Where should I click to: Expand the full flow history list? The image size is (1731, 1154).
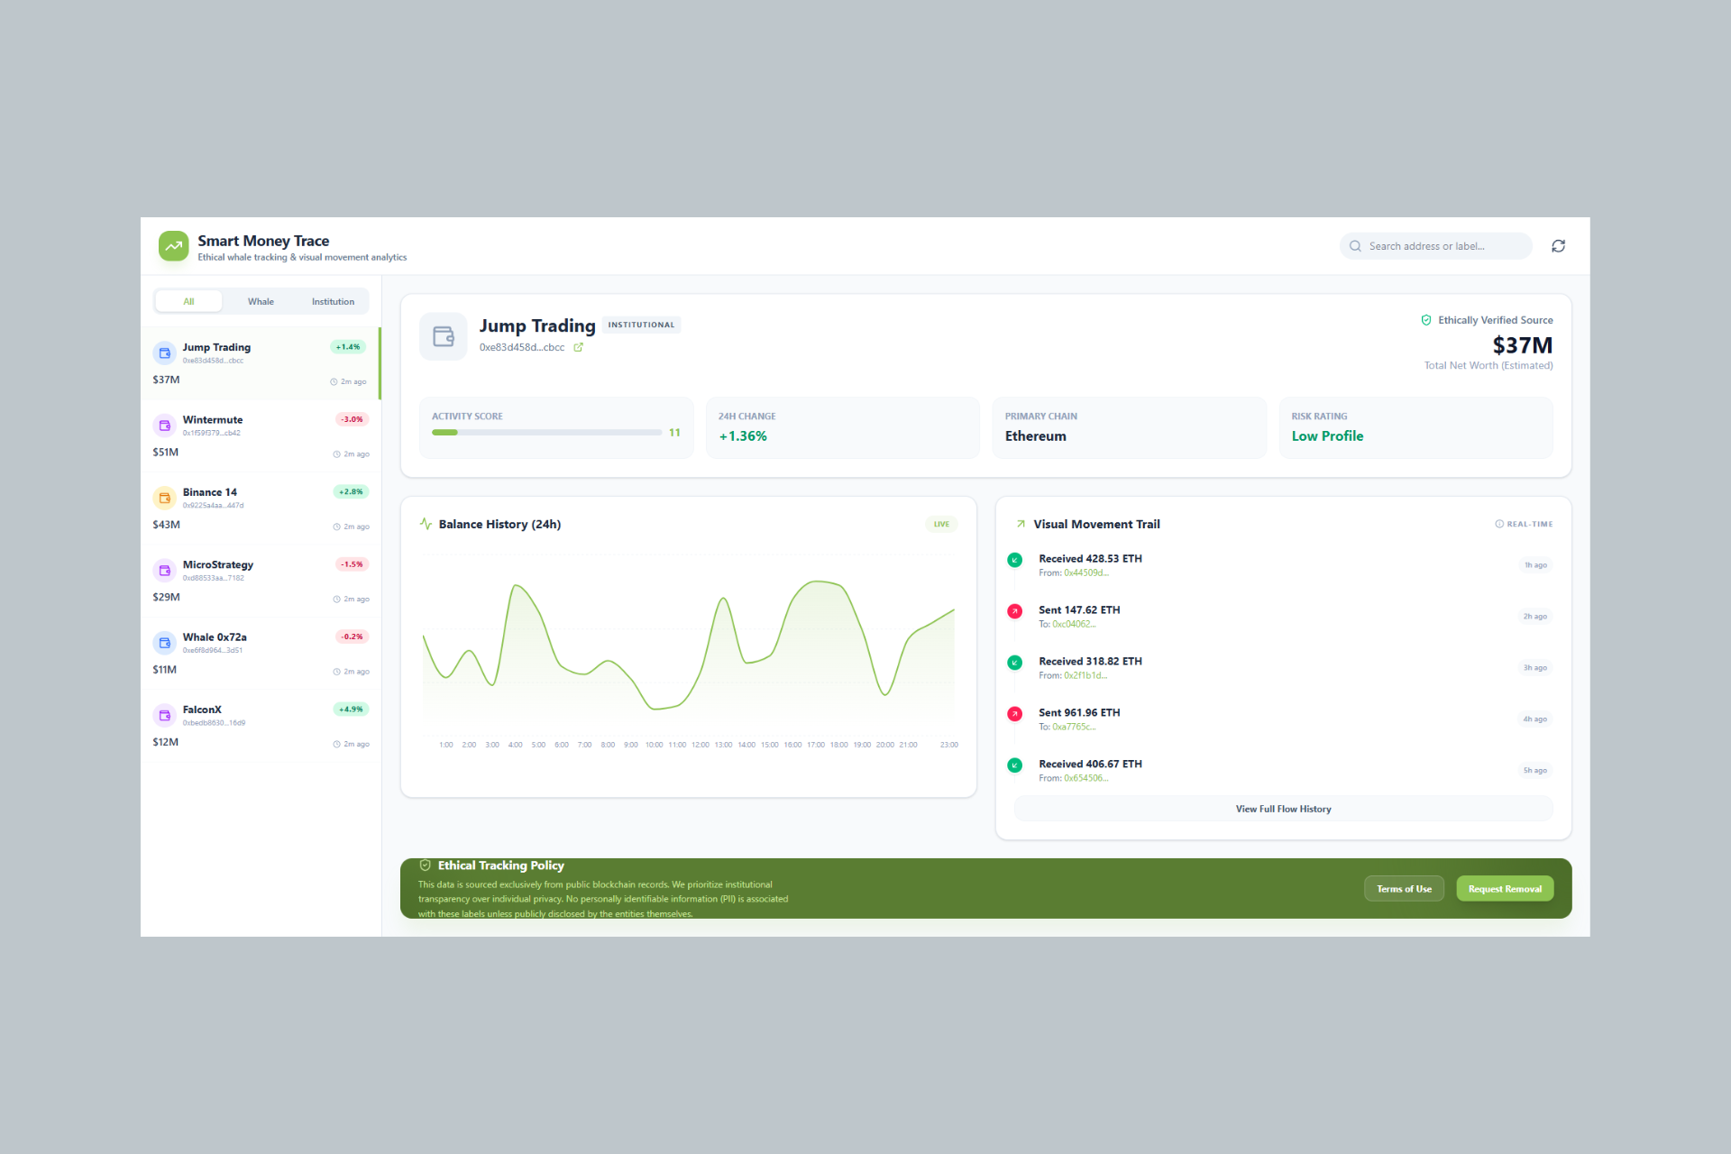click(1283, 809)
